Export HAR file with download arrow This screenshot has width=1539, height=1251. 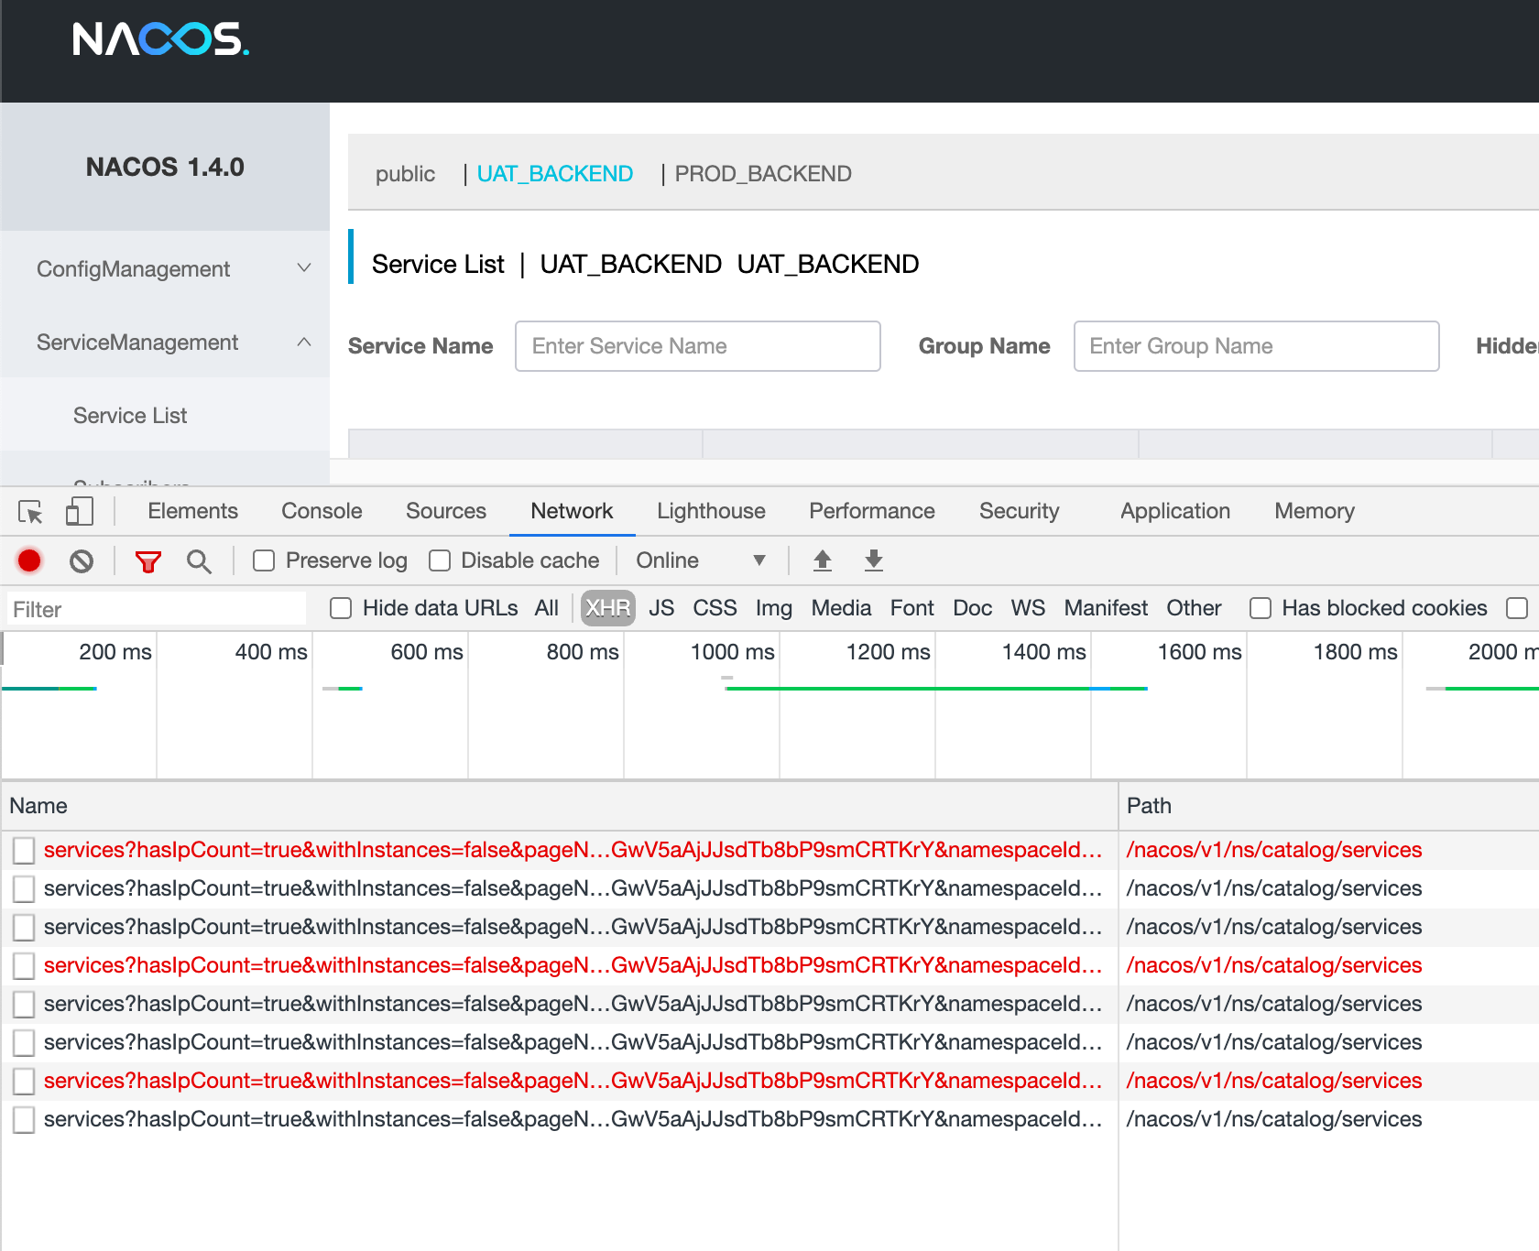tap(874, 560)
